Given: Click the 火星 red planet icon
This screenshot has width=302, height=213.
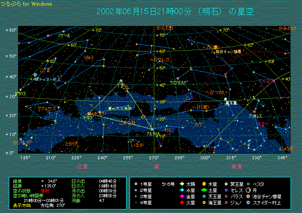Looking at the screenshot, I should 182,202.
